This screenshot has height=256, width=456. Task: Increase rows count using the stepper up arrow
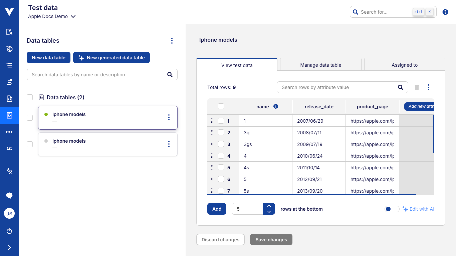pyautogui.click(x=269, y=206)
